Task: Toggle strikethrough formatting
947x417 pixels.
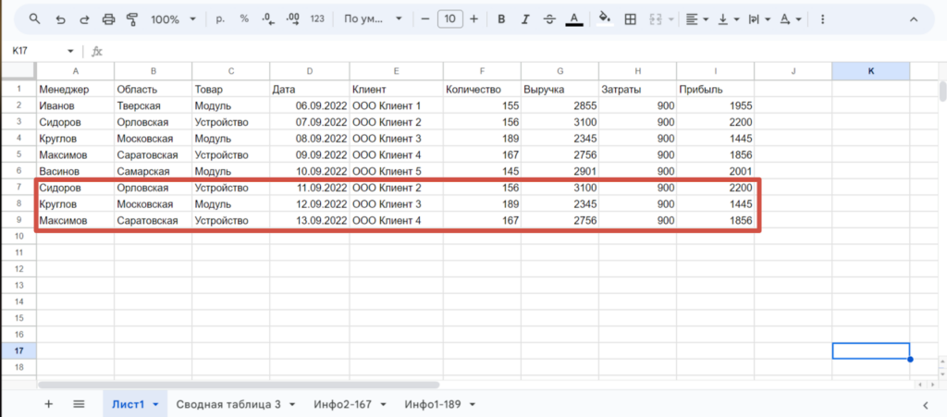Action: (549, 18)
